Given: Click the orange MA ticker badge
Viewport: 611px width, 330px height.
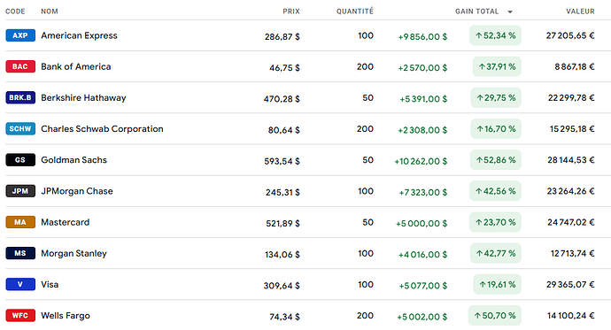Looking at the screenshot, I should coord(20,222).
